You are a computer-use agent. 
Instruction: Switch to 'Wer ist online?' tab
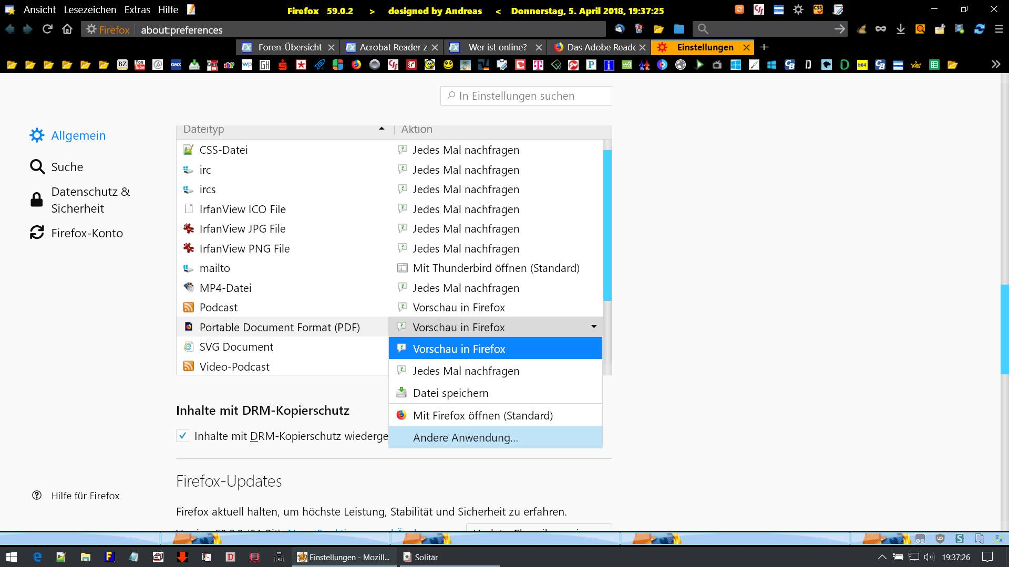(497, 47)
